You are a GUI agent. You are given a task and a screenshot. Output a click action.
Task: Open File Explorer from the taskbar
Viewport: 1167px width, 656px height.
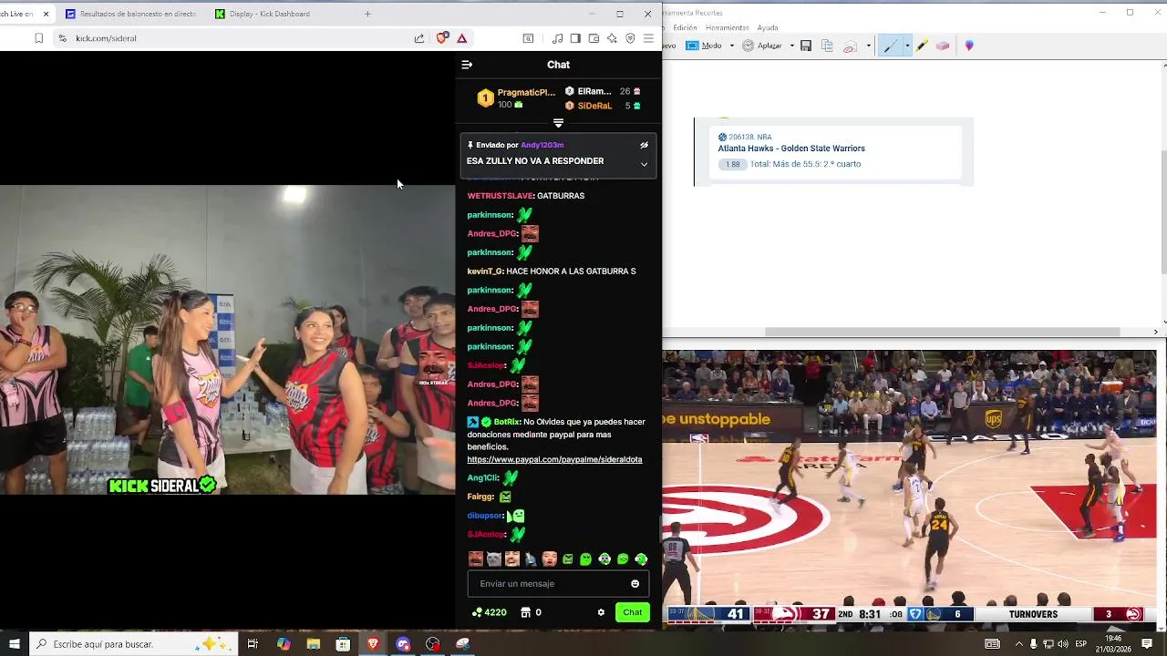coord(313,644)
